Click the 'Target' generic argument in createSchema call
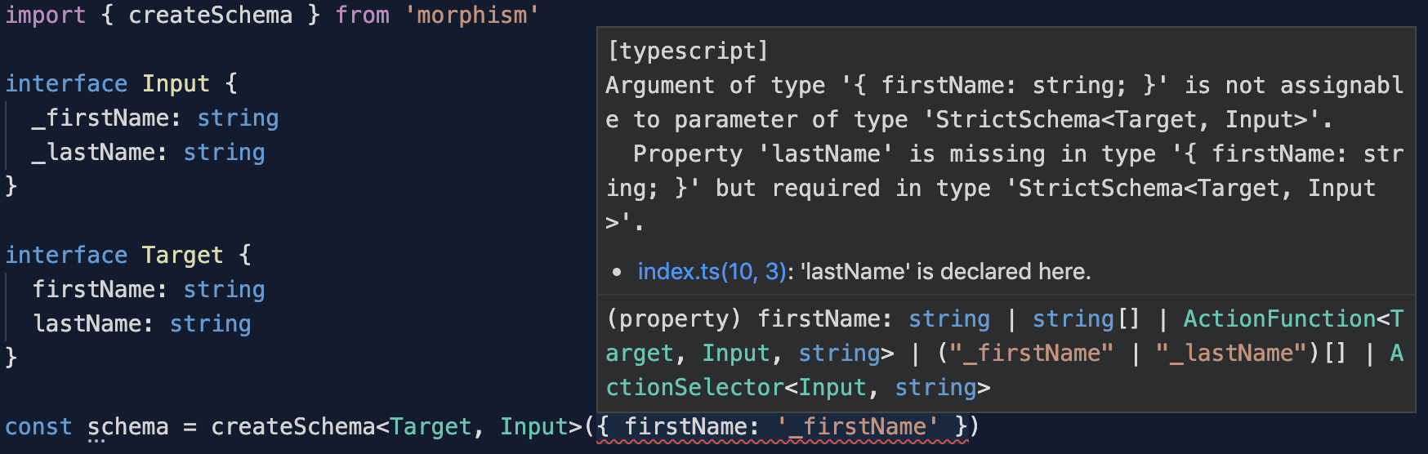 pos(431,426)
